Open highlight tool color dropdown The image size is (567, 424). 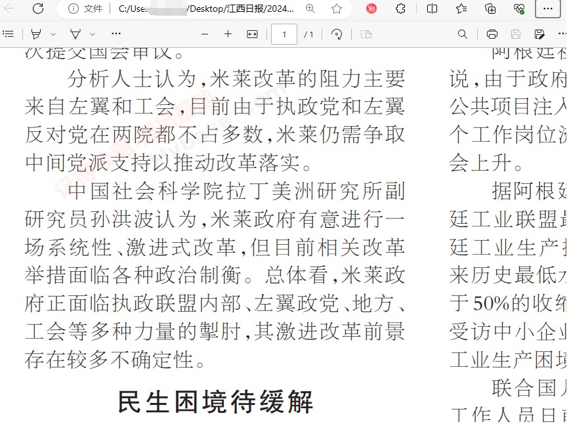(x=52, y=34)
